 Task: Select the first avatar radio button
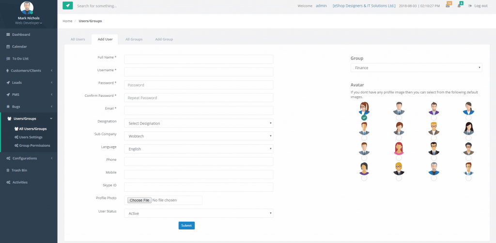(364, 118)
